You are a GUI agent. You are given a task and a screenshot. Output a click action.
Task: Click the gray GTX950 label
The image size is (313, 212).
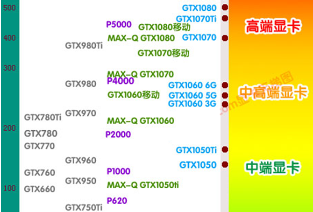pyautogui.click(x=81, y=181)
